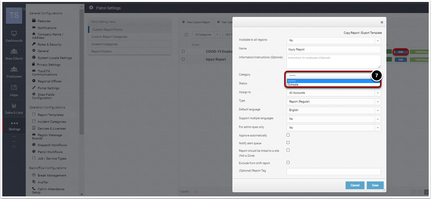The height and width of the screenshot is (199, 431).
Task: Select Schools in the Category dropdown list
Action: [x=333, y=85]
